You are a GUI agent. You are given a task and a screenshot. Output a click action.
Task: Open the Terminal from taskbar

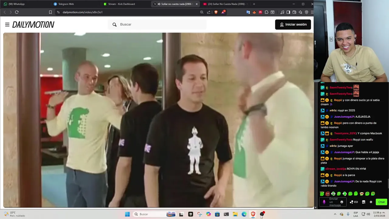(226, 214)
